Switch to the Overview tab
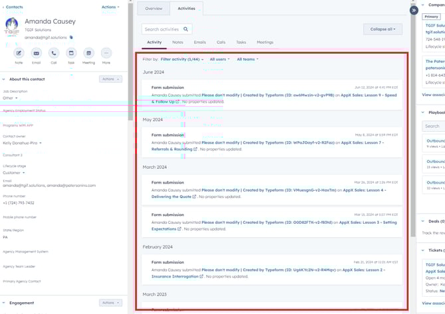This screenshot has height=314, width=445. (153, 9)
